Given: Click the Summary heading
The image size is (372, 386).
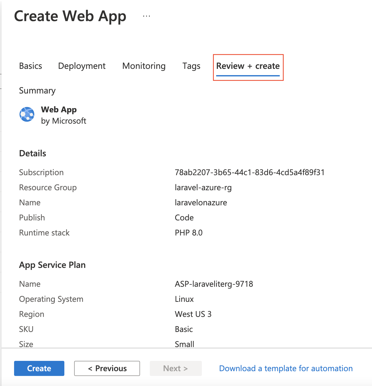Looking at the screenshot, I should (37, 90).
